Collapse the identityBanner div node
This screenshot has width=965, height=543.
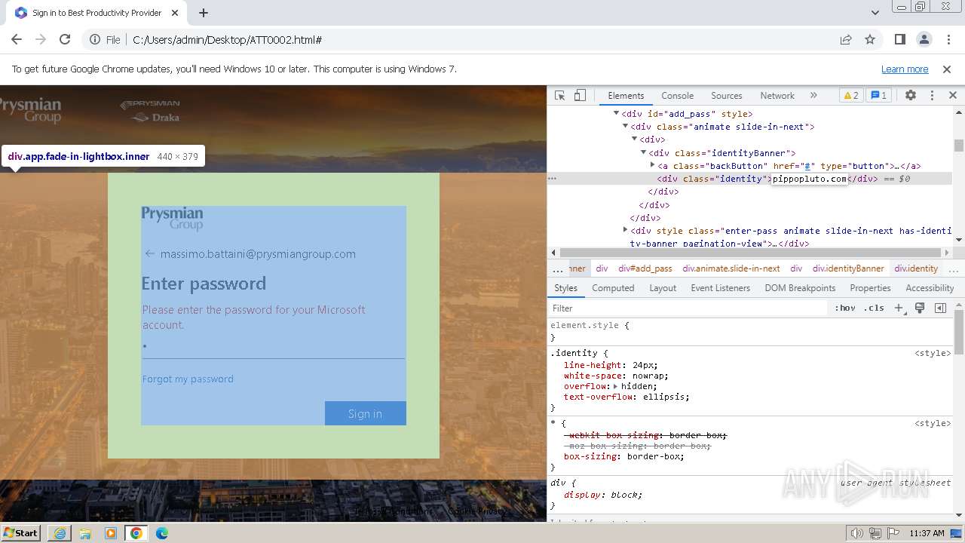click(643, 152)
